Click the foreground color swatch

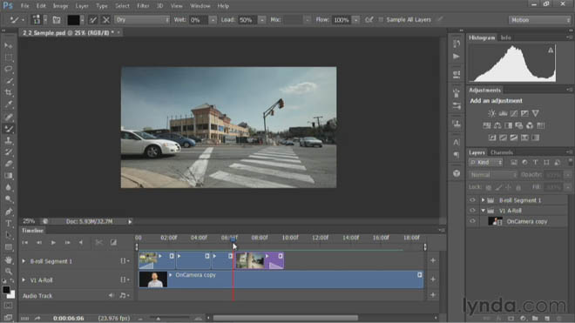(6, 289)
